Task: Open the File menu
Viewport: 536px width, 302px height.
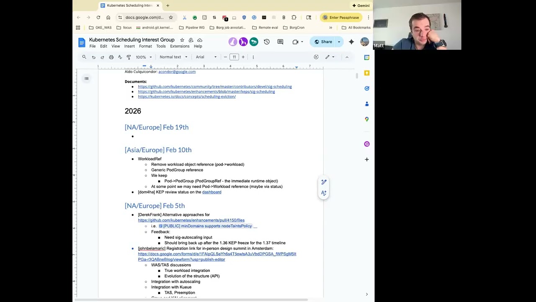Action: pyautogui.click(x=93, y=46)
